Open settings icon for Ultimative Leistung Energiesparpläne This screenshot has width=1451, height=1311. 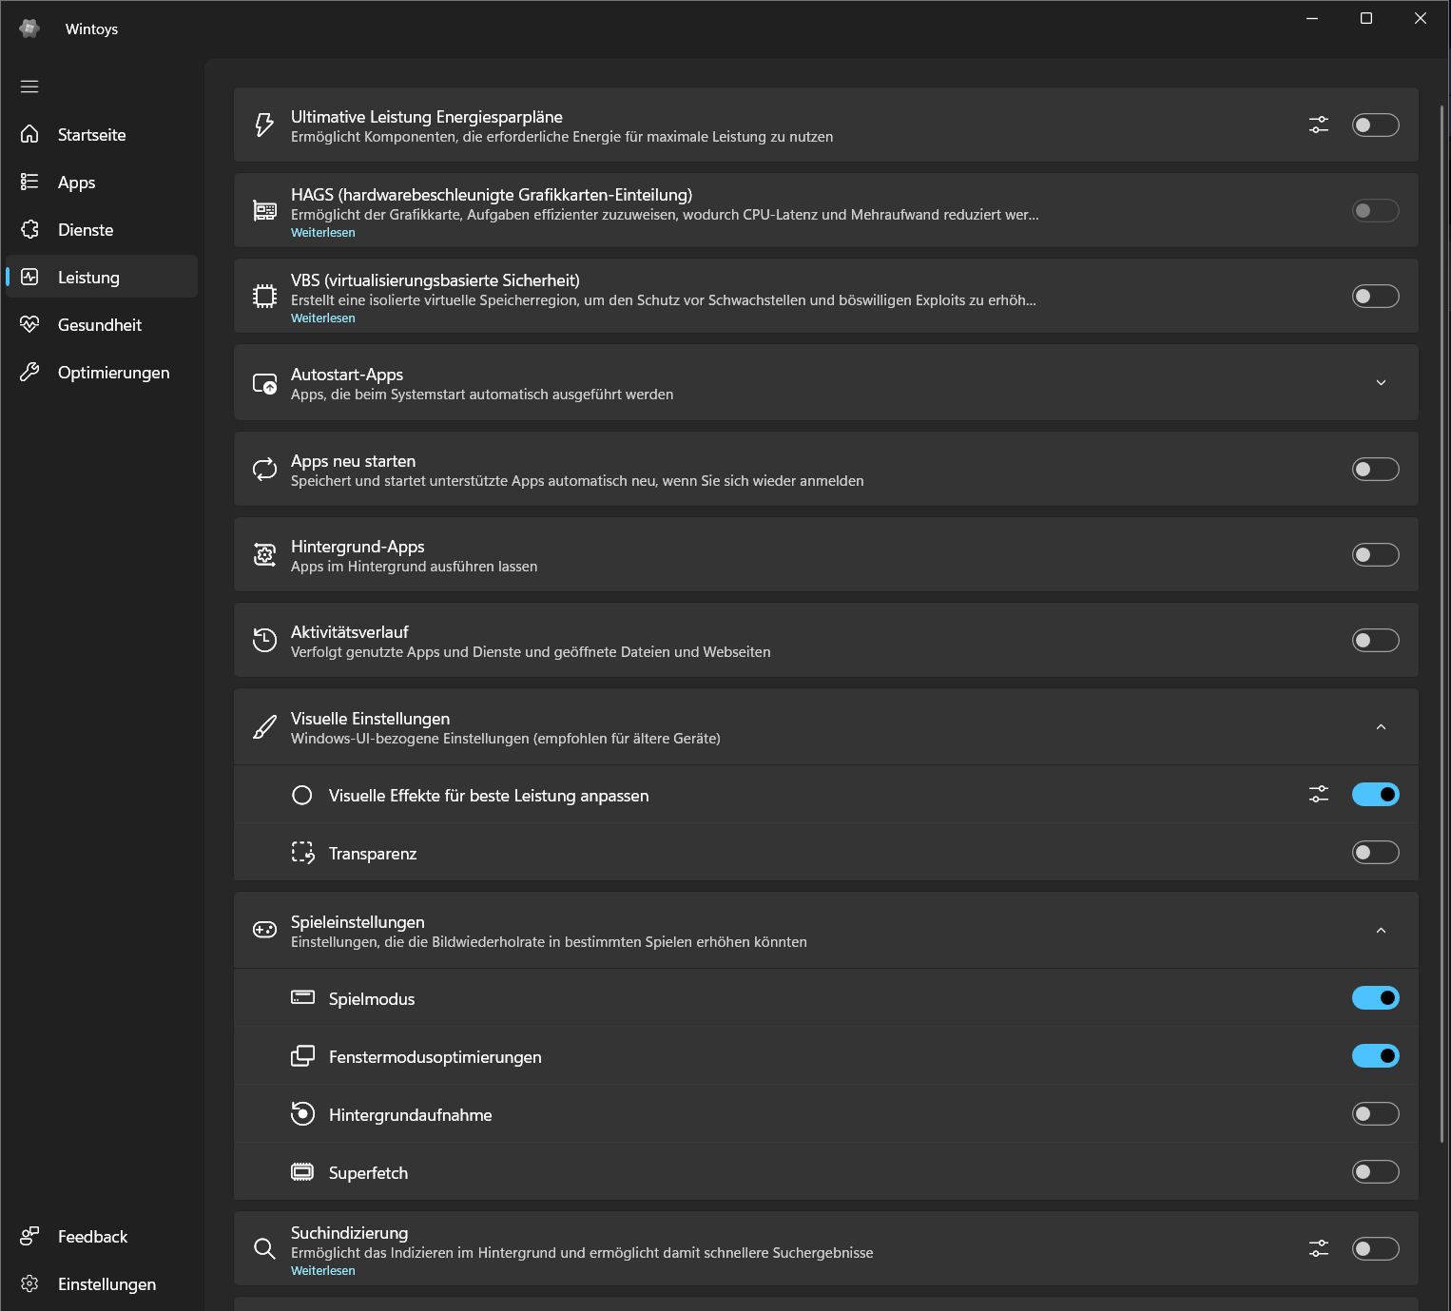coord(1318,125)
